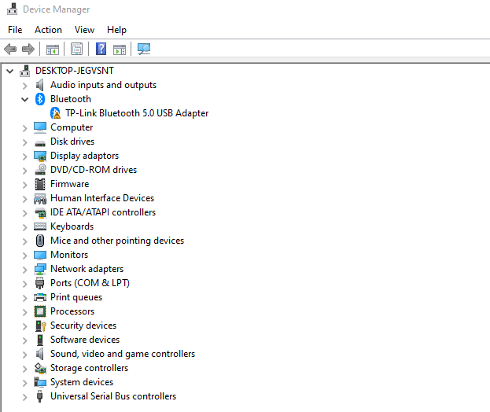Select the Software devices label
This screenshot has width=490, height=412.
pos(85,340)
